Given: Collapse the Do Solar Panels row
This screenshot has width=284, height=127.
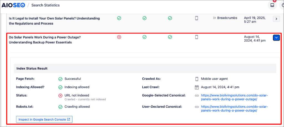Looking at the screenshot, I should [x=276, y=38].
